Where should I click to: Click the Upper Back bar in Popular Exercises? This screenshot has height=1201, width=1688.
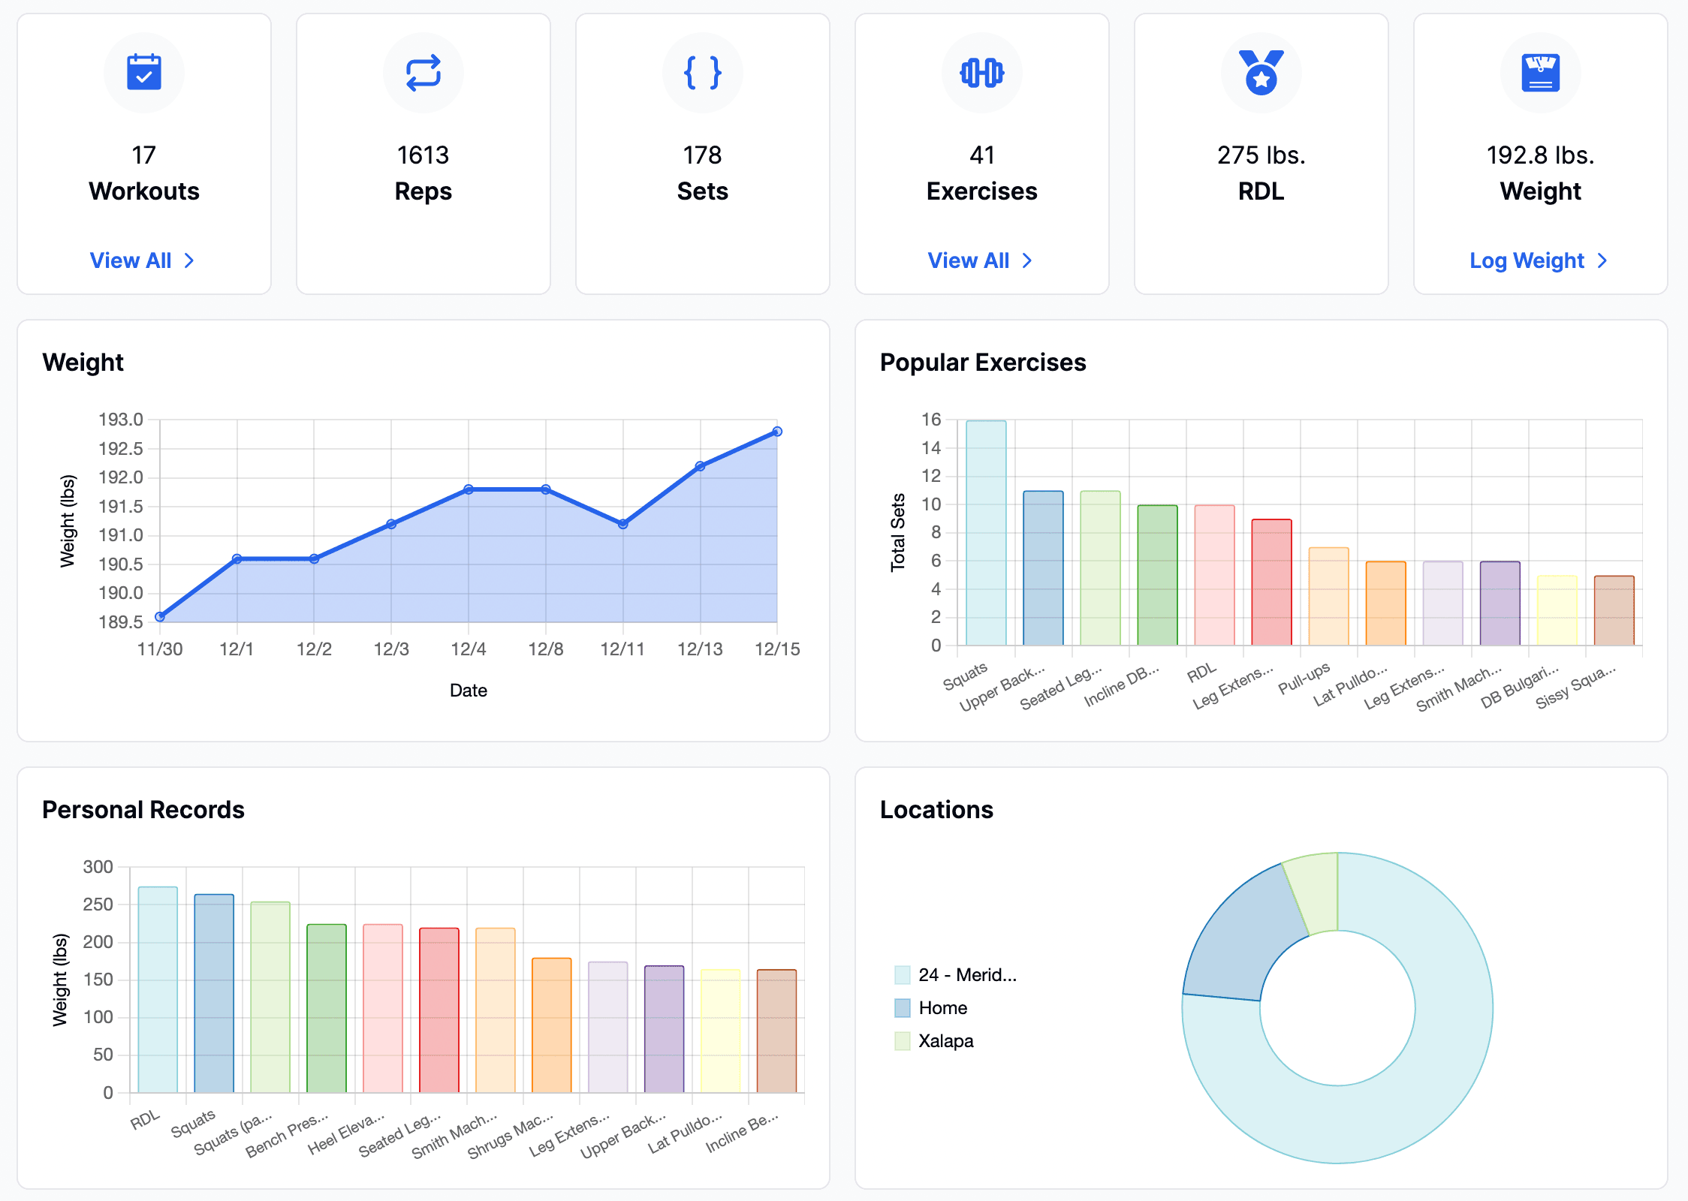(1043, 568)
